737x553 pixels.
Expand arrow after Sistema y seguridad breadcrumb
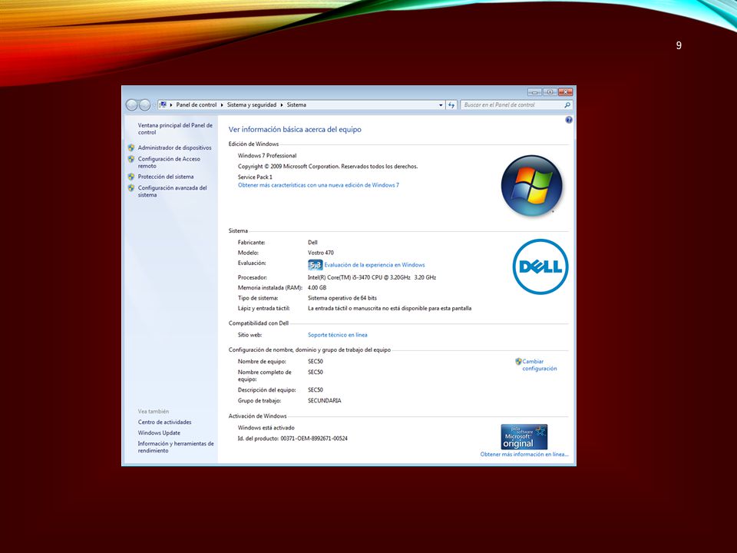[x=282, y=105]
